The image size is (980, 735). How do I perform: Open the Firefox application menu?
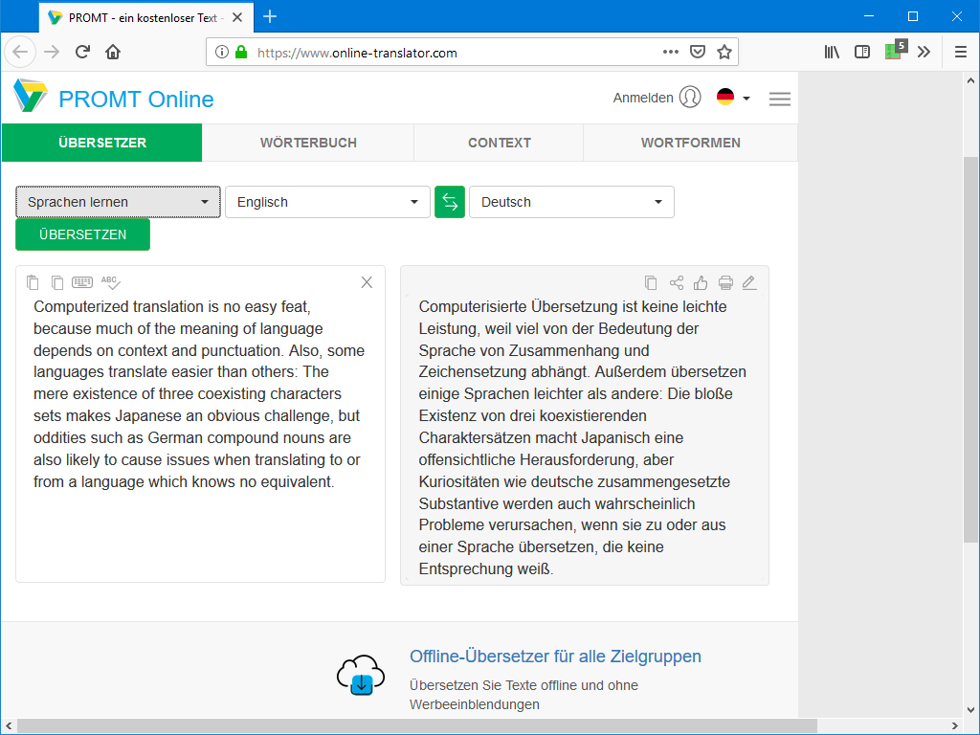[x=961, y=52]
